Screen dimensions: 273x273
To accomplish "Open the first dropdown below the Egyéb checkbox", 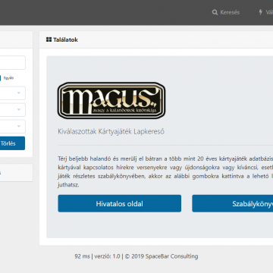I will tap(12, 93).
